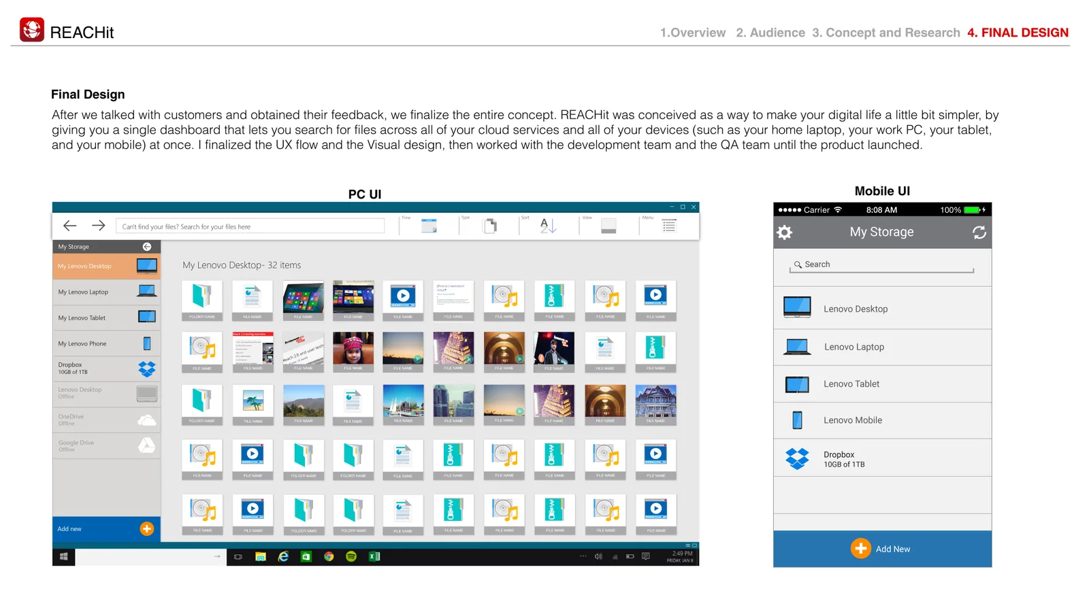
Task: Click the Add new button in PC sidebar
Action: pyautogui.click(x=107, y=529)
